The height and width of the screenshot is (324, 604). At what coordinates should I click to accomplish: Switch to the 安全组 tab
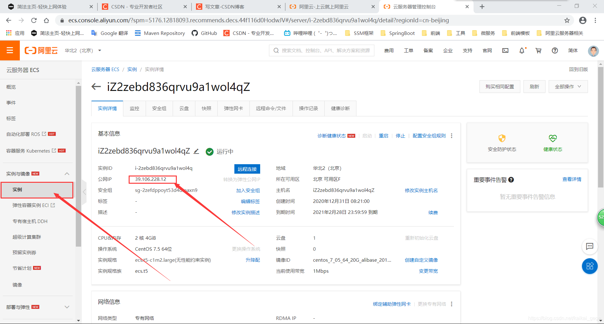pyautogui.click(x=159, y=108)
